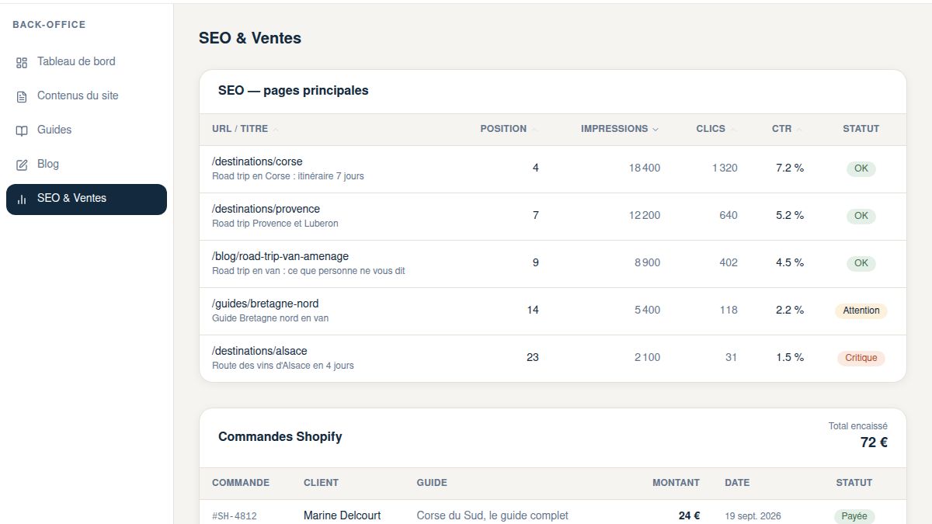Click title 'Guide Bretagne nord en van'
Image resolution: width=932 pixels, height=524 pixels.
(x=270, y=318)
